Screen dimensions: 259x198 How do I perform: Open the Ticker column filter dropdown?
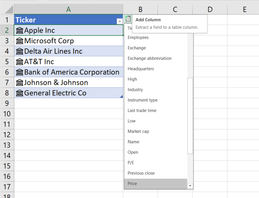119,21
